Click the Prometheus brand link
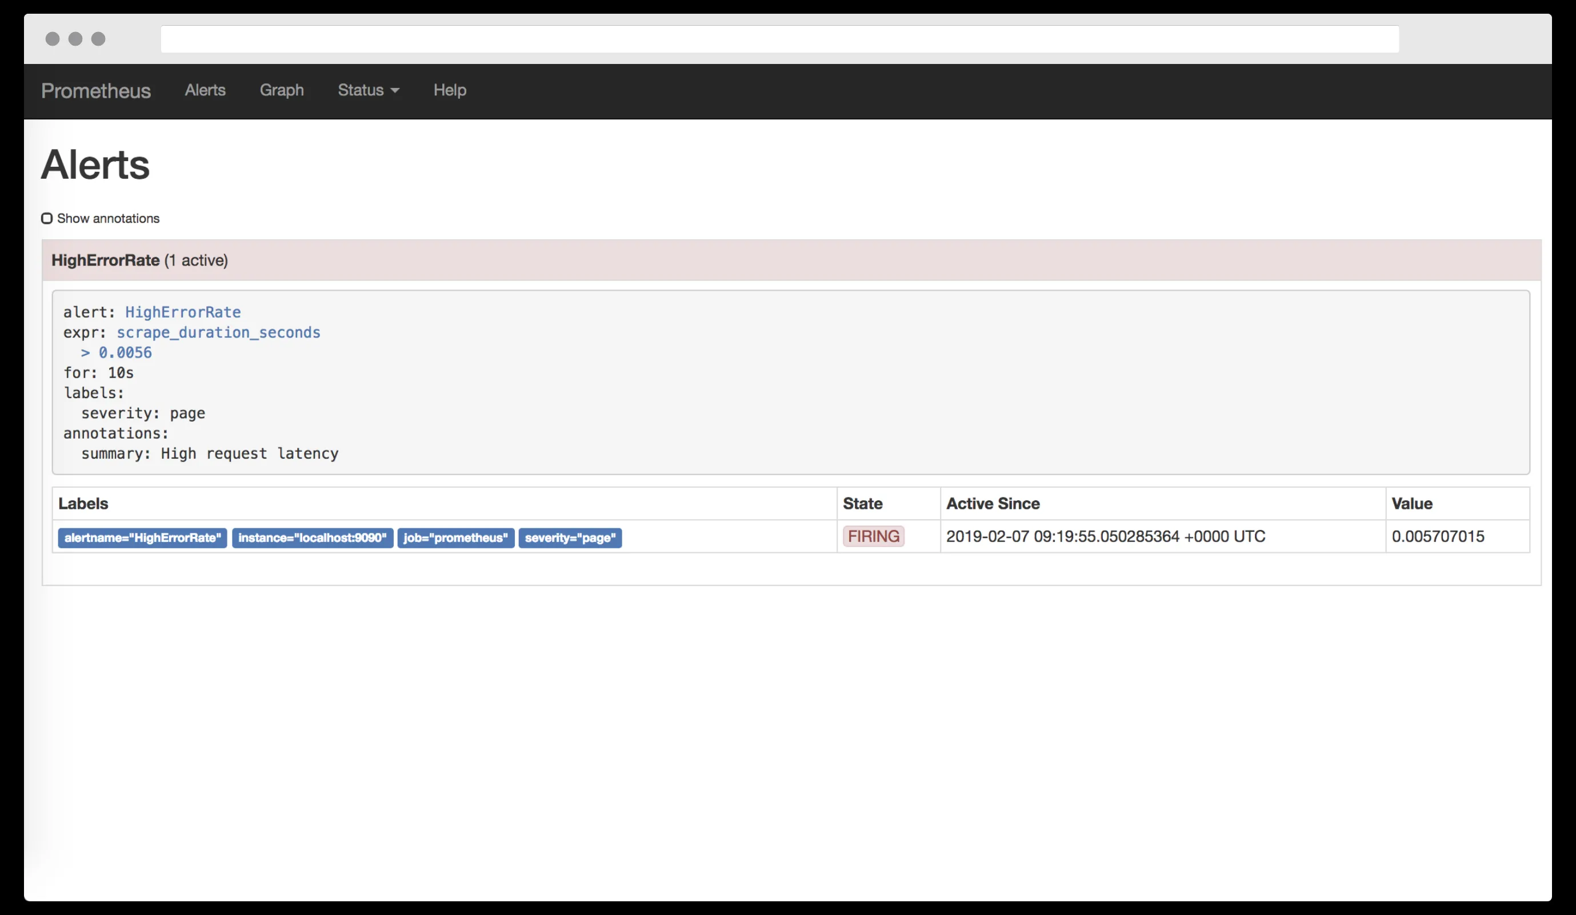Screen dimensions: 1576x915 tap(95, 91)
